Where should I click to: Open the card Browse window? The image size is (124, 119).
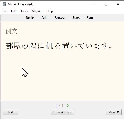60,18
